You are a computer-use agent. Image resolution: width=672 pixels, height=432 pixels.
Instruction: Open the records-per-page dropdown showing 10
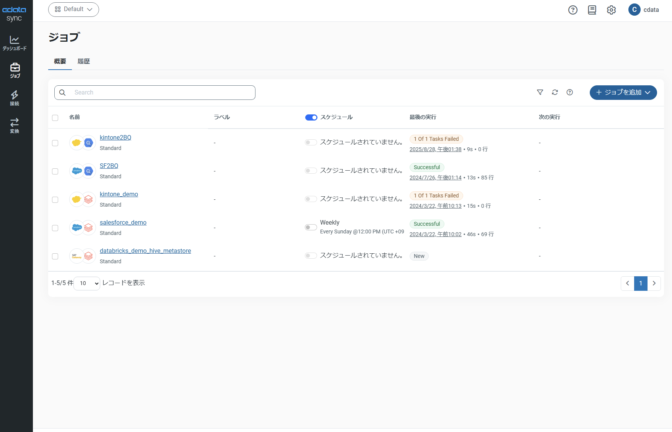[87, 284]
